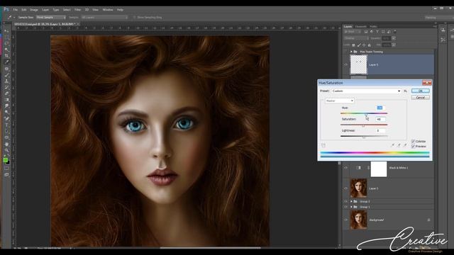
Task: Click the shape layer filter icon
Action: tap(383, 32)
